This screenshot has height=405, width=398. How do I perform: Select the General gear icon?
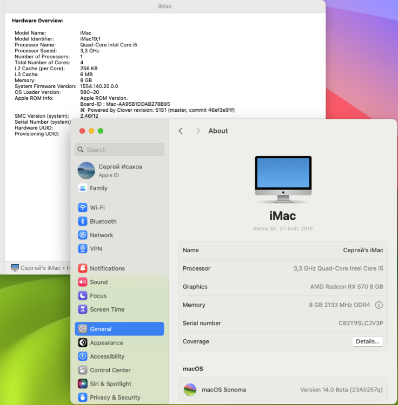pos(83,329)
